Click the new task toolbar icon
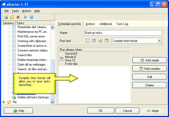This screenshot has width=169, height=117. click(6, 17)
